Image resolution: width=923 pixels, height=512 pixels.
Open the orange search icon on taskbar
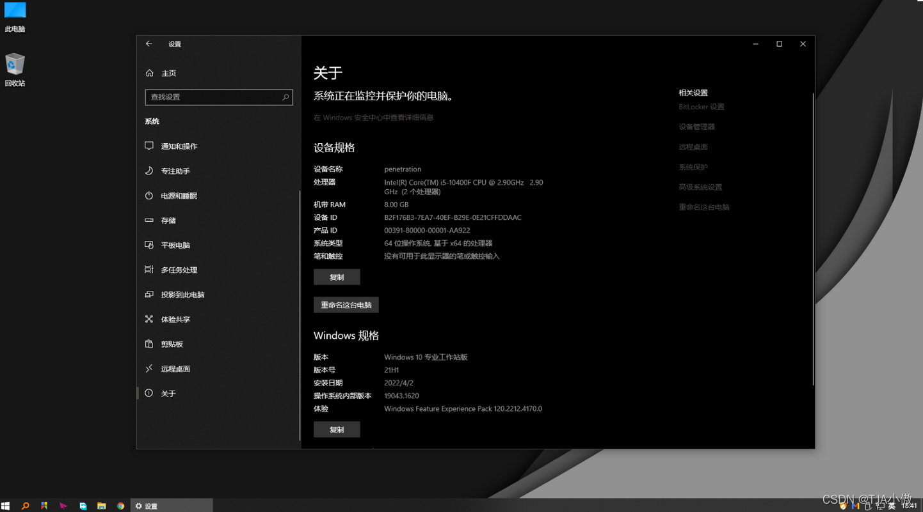(x=25, y=506)
